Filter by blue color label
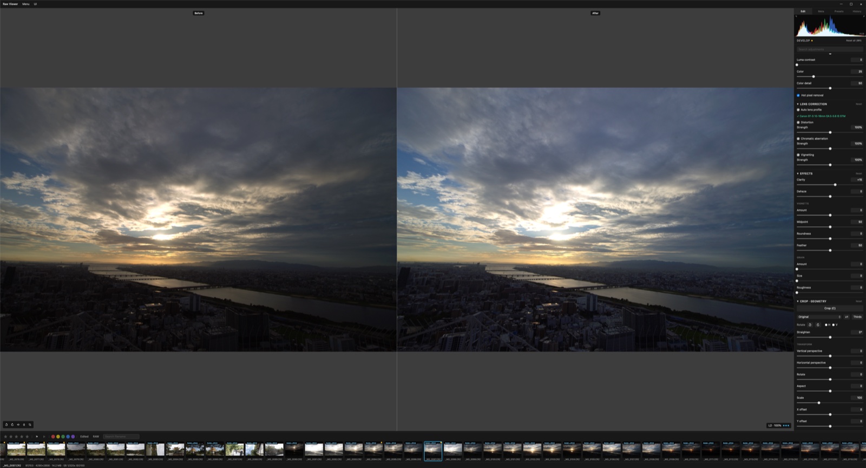The height and width of the screenshot is (468, 866). (x=68, y=437)
